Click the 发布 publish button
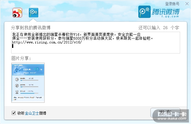 (x=165, y=113)
